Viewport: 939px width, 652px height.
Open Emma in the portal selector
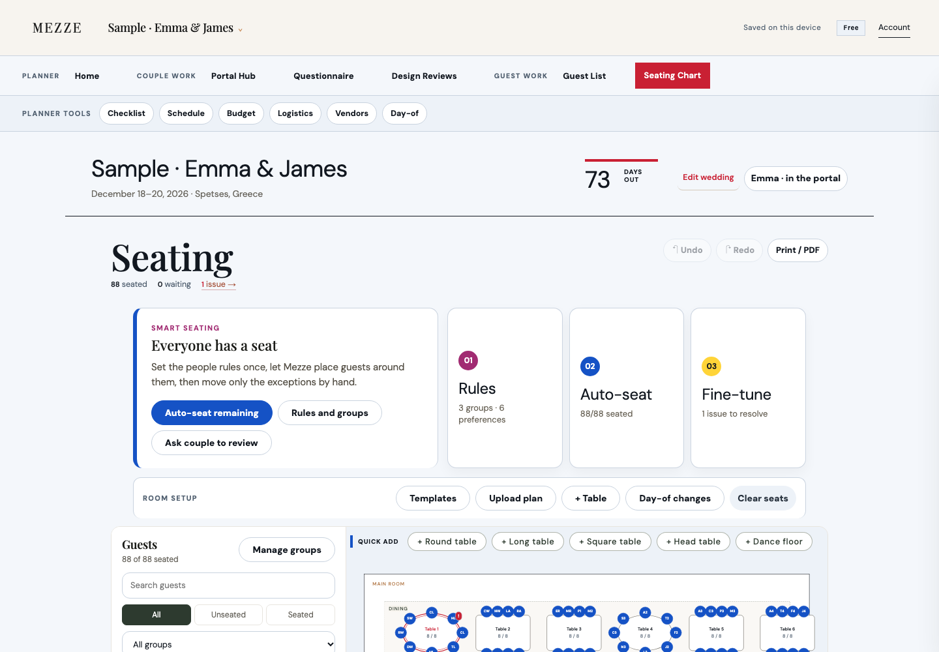coord(796,179)
